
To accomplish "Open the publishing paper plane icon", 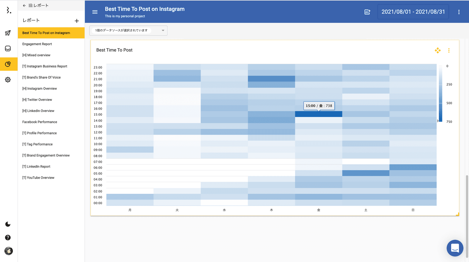I will pos(8,33).
